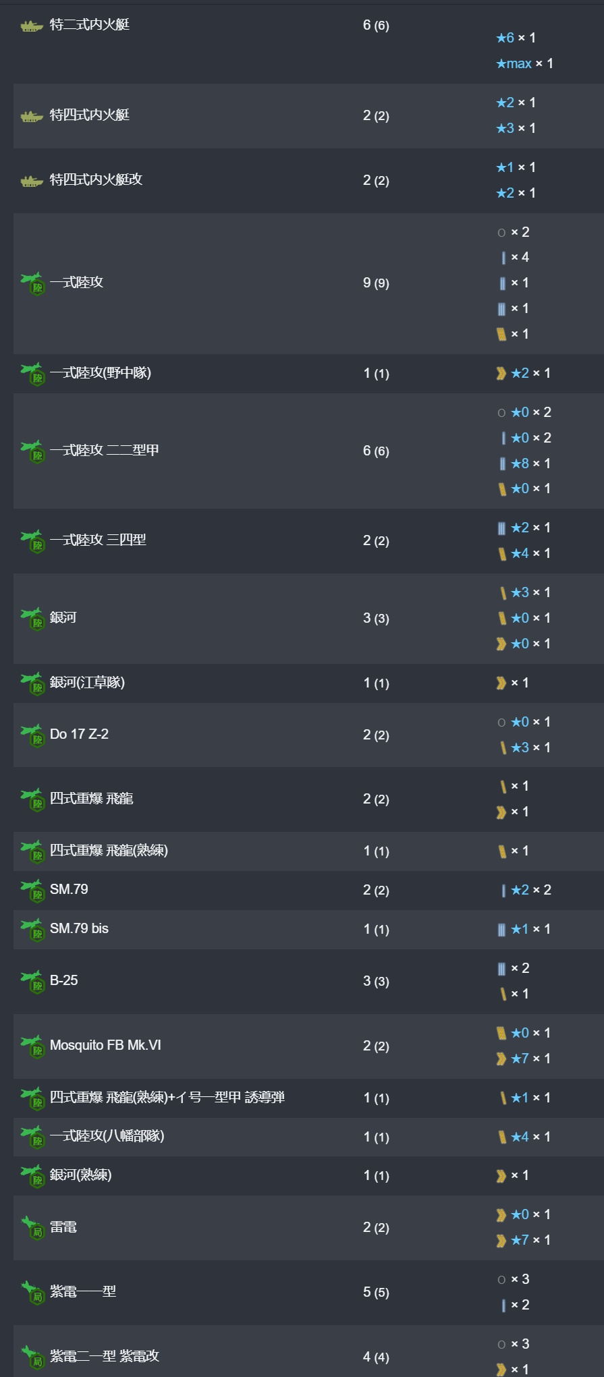Select the SM.79 bis equipment name

(79, 928)
